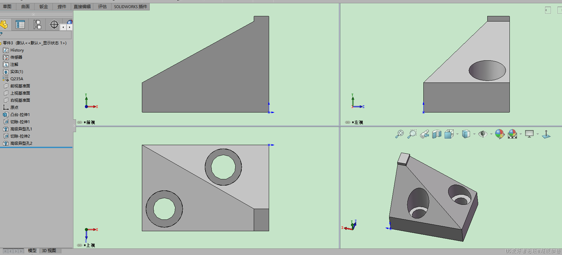Viewport: 562px width, 255px height.
Task: Select the 上视基准面 plane
Action: (x=17, y=93)
